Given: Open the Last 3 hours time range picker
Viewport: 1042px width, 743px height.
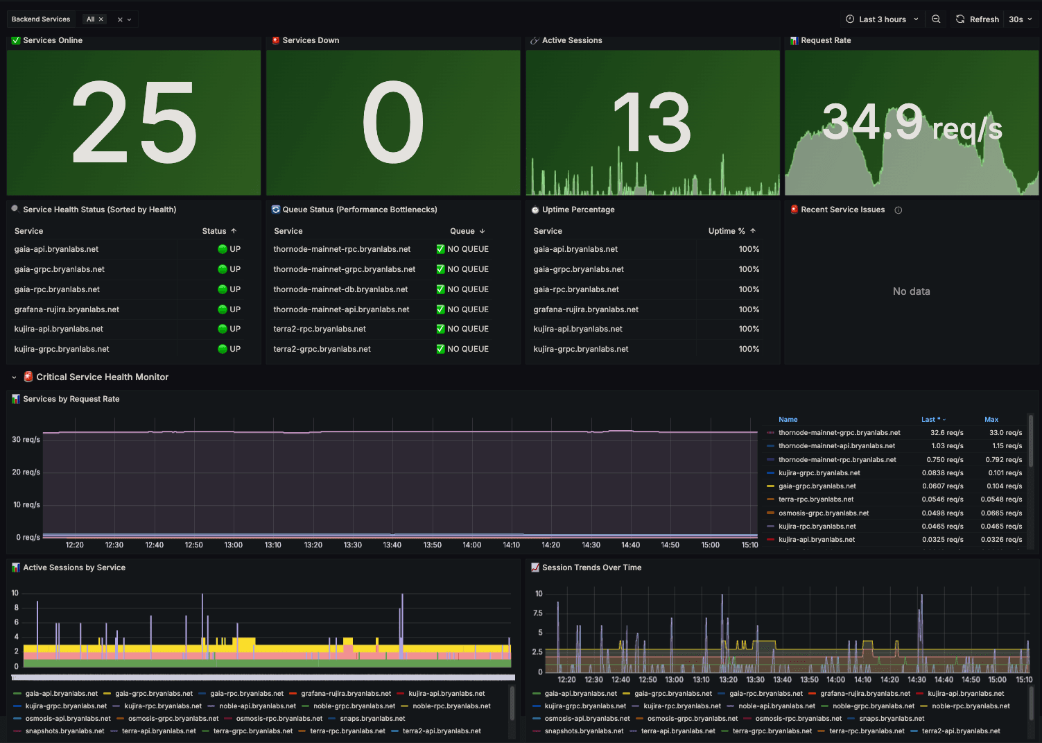Looking at the screenshot, I should pos(882,19).
